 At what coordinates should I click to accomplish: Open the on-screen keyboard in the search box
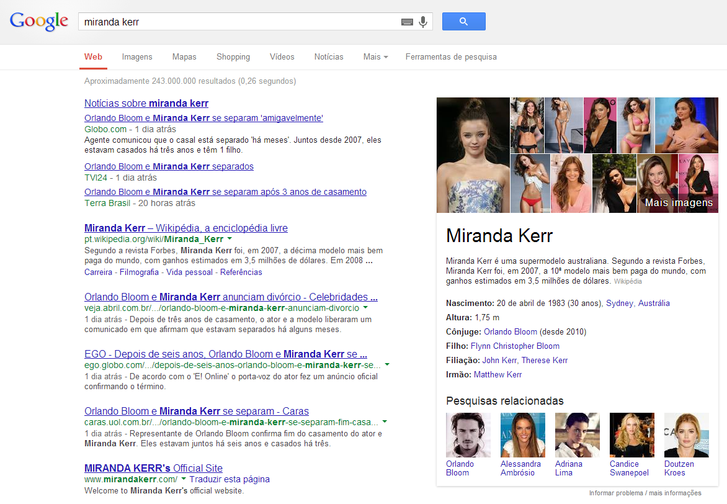[406, 21]
